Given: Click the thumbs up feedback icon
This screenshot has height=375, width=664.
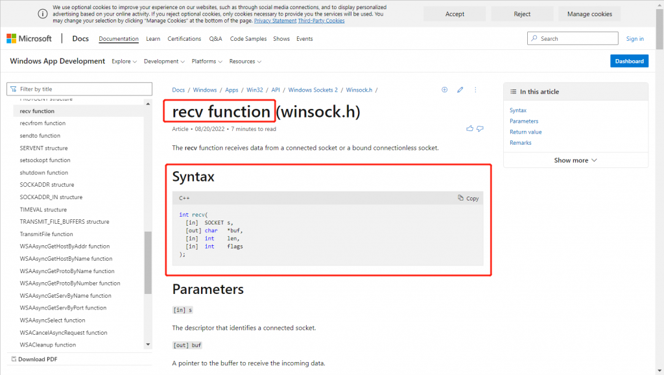Looking at the screenshot, I should (469, 128).
